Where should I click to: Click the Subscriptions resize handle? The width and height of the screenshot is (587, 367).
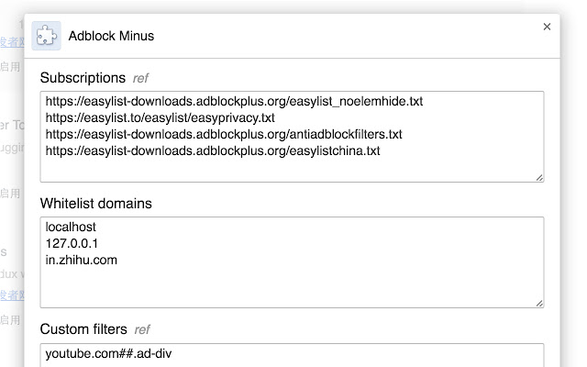pos(538,177)
